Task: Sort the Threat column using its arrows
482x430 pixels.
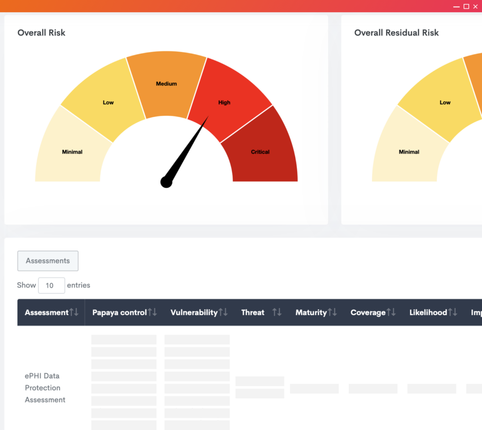Action: (277, 312)
